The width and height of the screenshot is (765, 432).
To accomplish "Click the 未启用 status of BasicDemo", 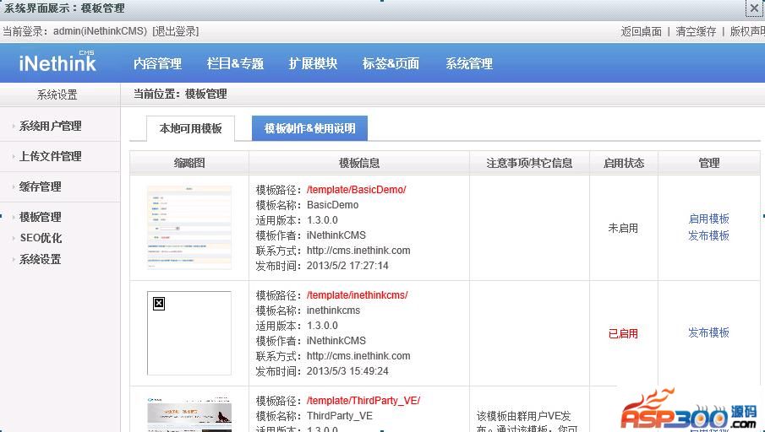I will [x=623, y=228].
